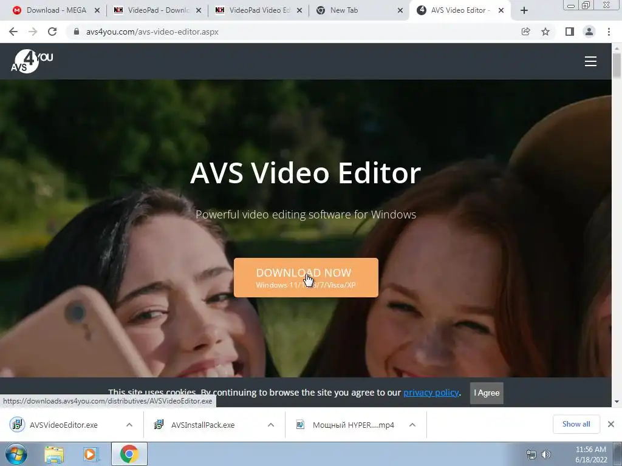Expand options for AVSVideoEditor.exe download
This screenshot has width=622, height=466.
coord(129,425)
